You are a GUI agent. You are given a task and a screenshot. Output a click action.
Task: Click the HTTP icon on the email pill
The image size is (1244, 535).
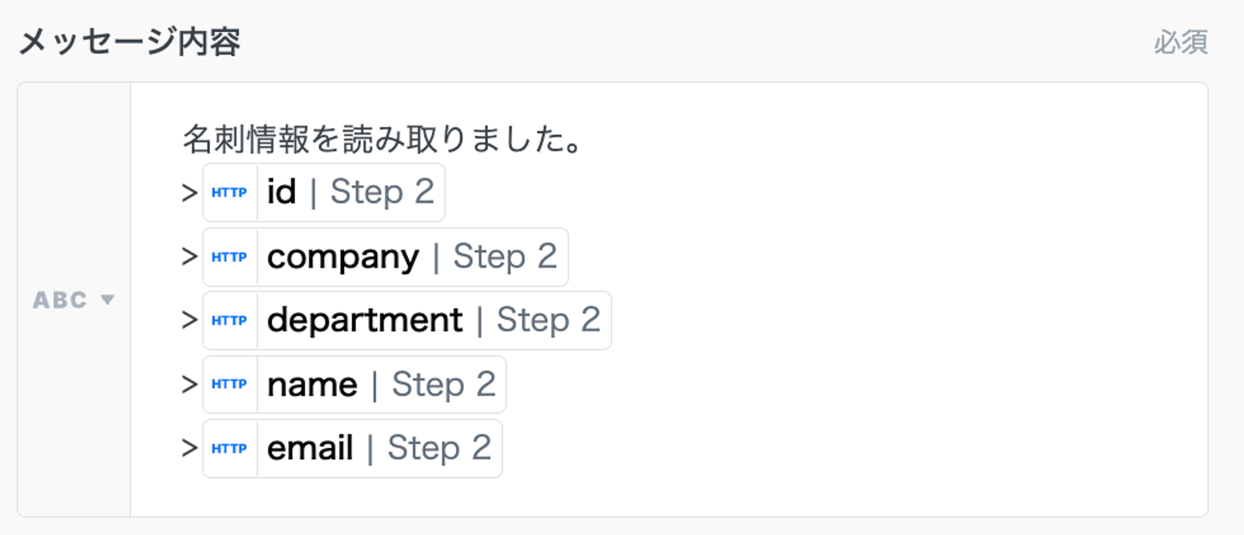point(229,449)
